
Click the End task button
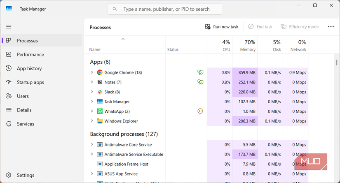[260, 27]
